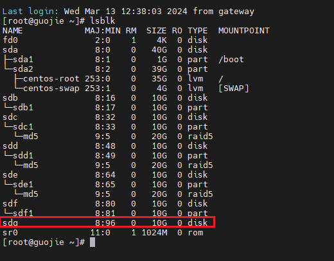Click the sdb1 partition name

point(23,108)
